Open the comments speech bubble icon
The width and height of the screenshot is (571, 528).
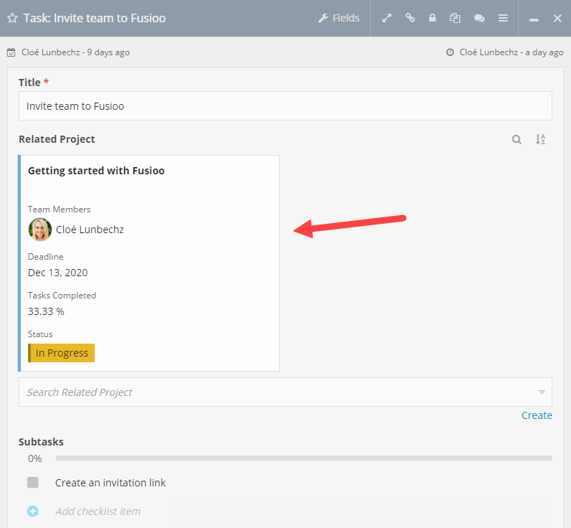coord(479,19)
